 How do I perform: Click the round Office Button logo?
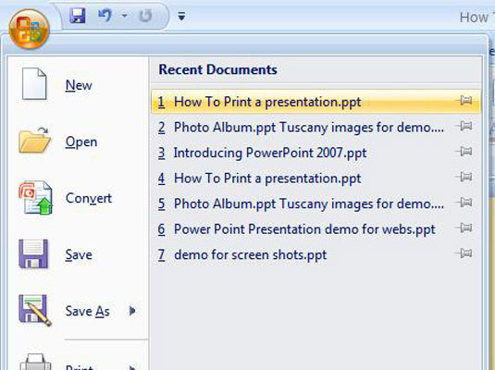pos(29,29)
